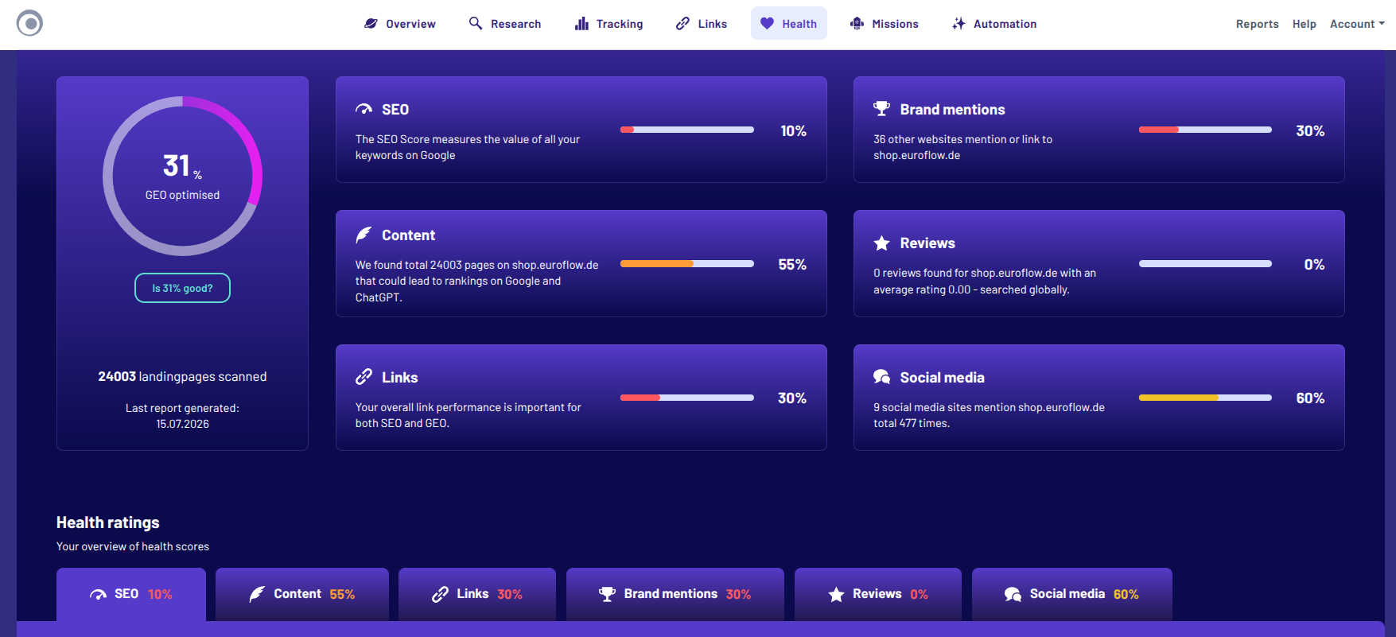This screenshot has height=637, width=1396.
Task: Click the Research magnifier icon
Action: click(476, 23)
